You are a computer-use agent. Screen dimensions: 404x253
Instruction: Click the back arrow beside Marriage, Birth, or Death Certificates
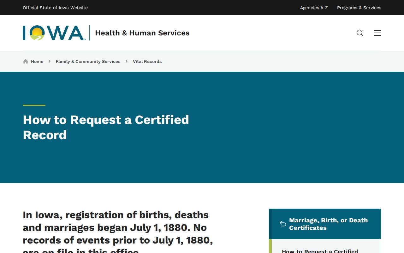click(x=283, y=224)
